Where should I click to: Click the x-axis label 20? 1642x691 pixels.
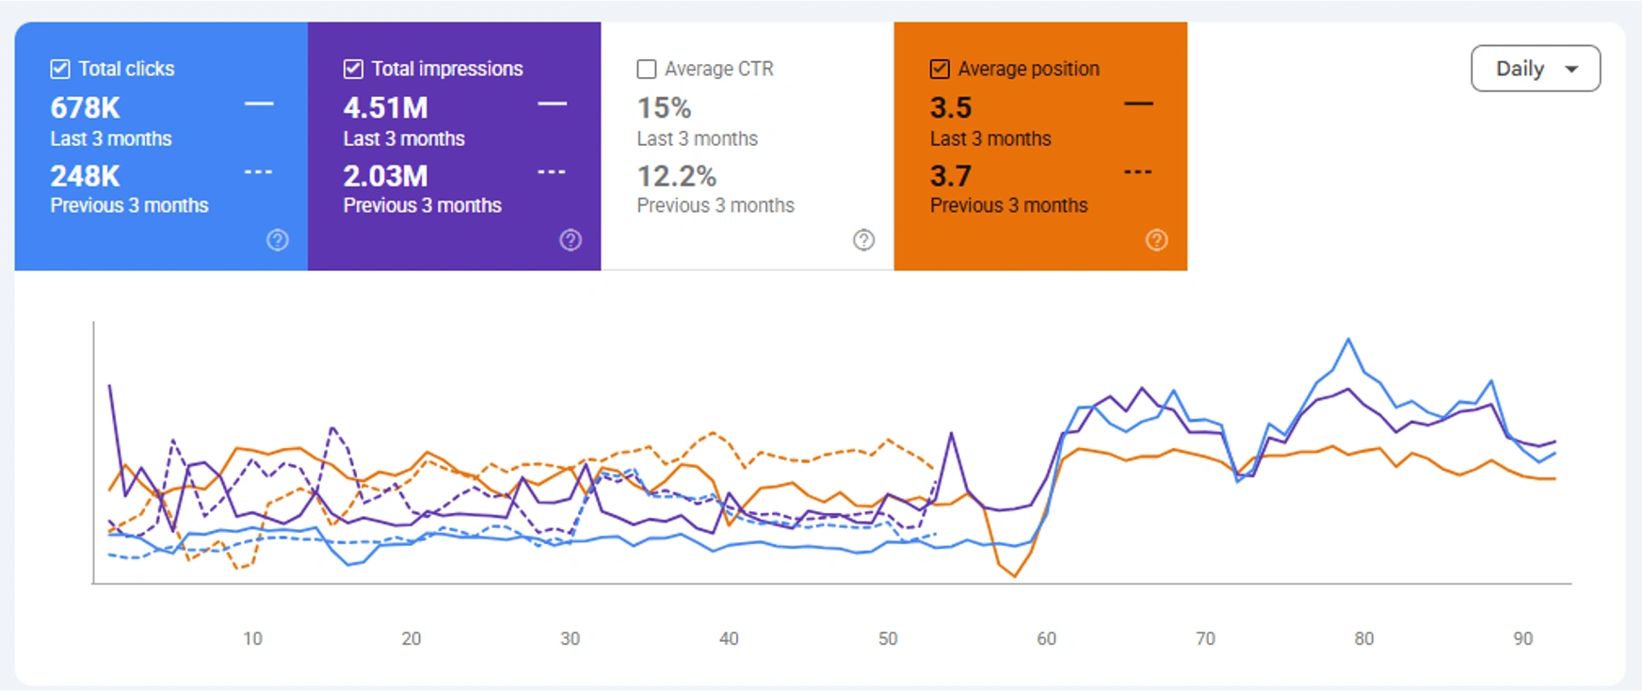(x=411, y=638)
